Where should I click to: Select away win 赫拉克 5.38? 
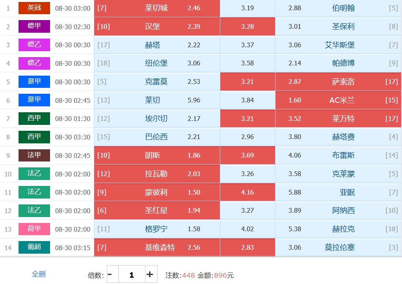coord(339,229)
